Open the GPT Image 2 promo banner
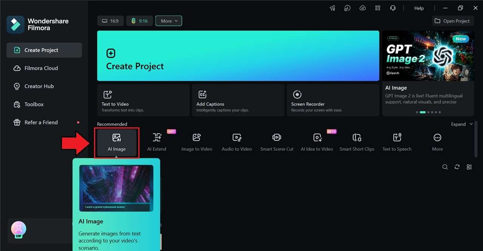Image resolution: width=483 pixels, height=251 pixels. coord(428,56)
